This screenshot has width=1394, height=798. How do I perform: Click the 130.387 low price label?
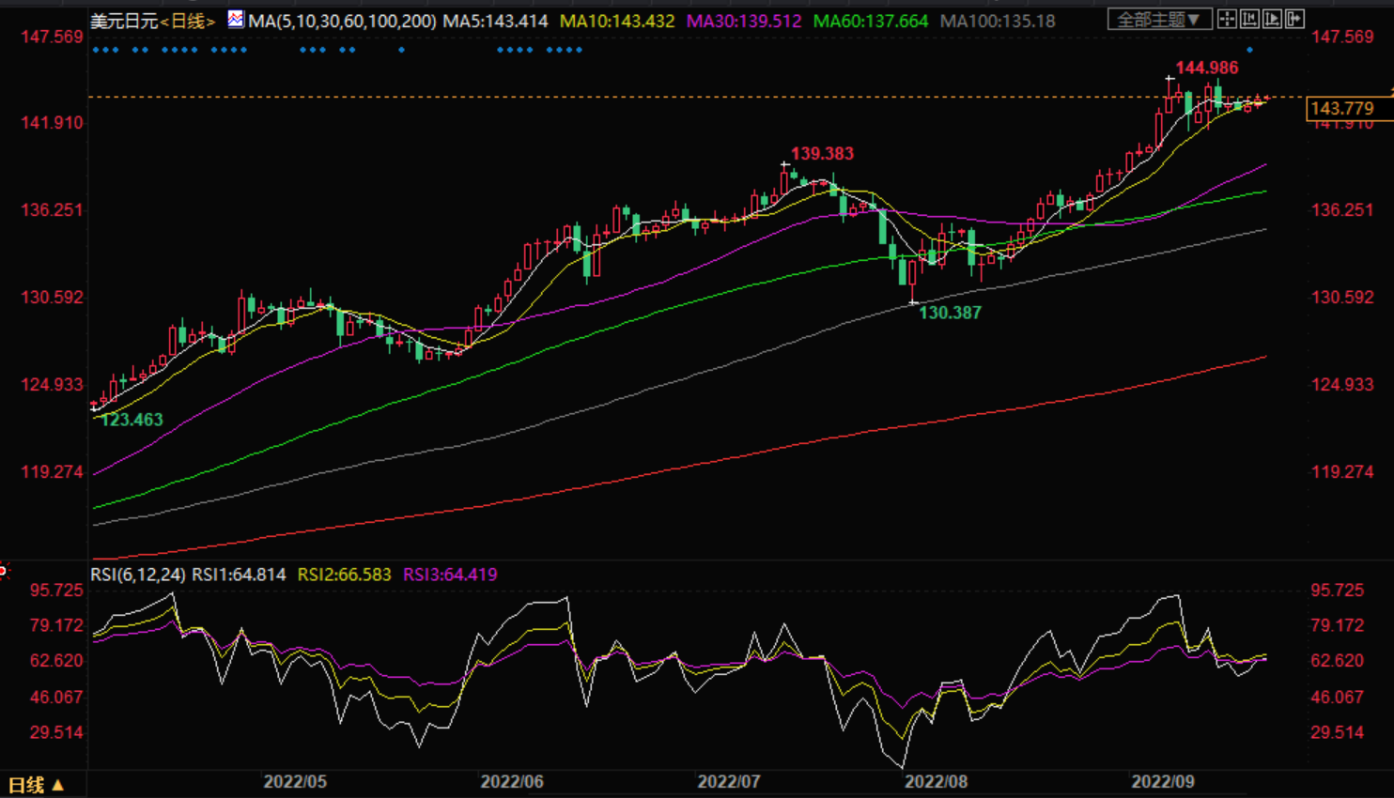coord(950,313)
